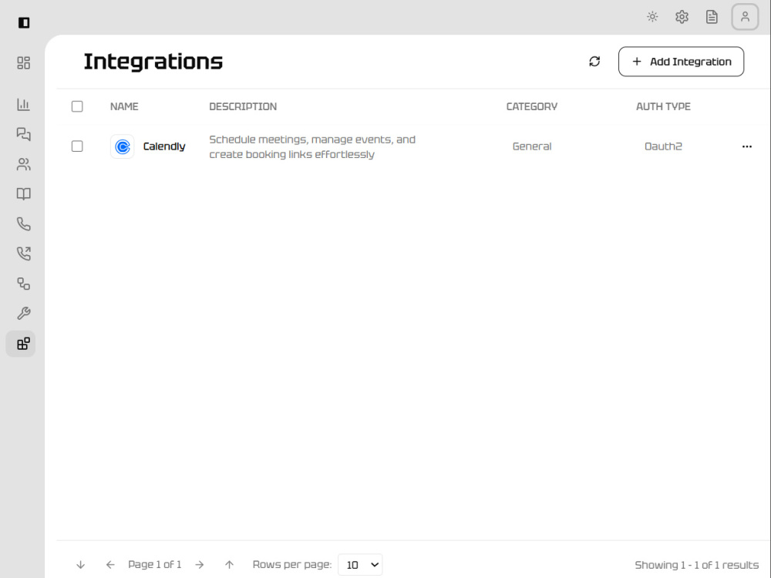Go to last page with down arrow

coord(81,565)
